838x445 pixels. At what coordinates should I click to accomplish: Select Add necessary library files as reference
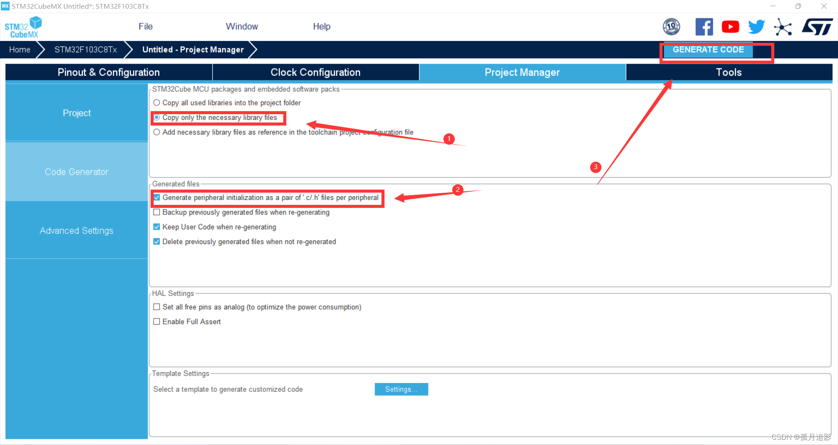[x=157, y=132]
